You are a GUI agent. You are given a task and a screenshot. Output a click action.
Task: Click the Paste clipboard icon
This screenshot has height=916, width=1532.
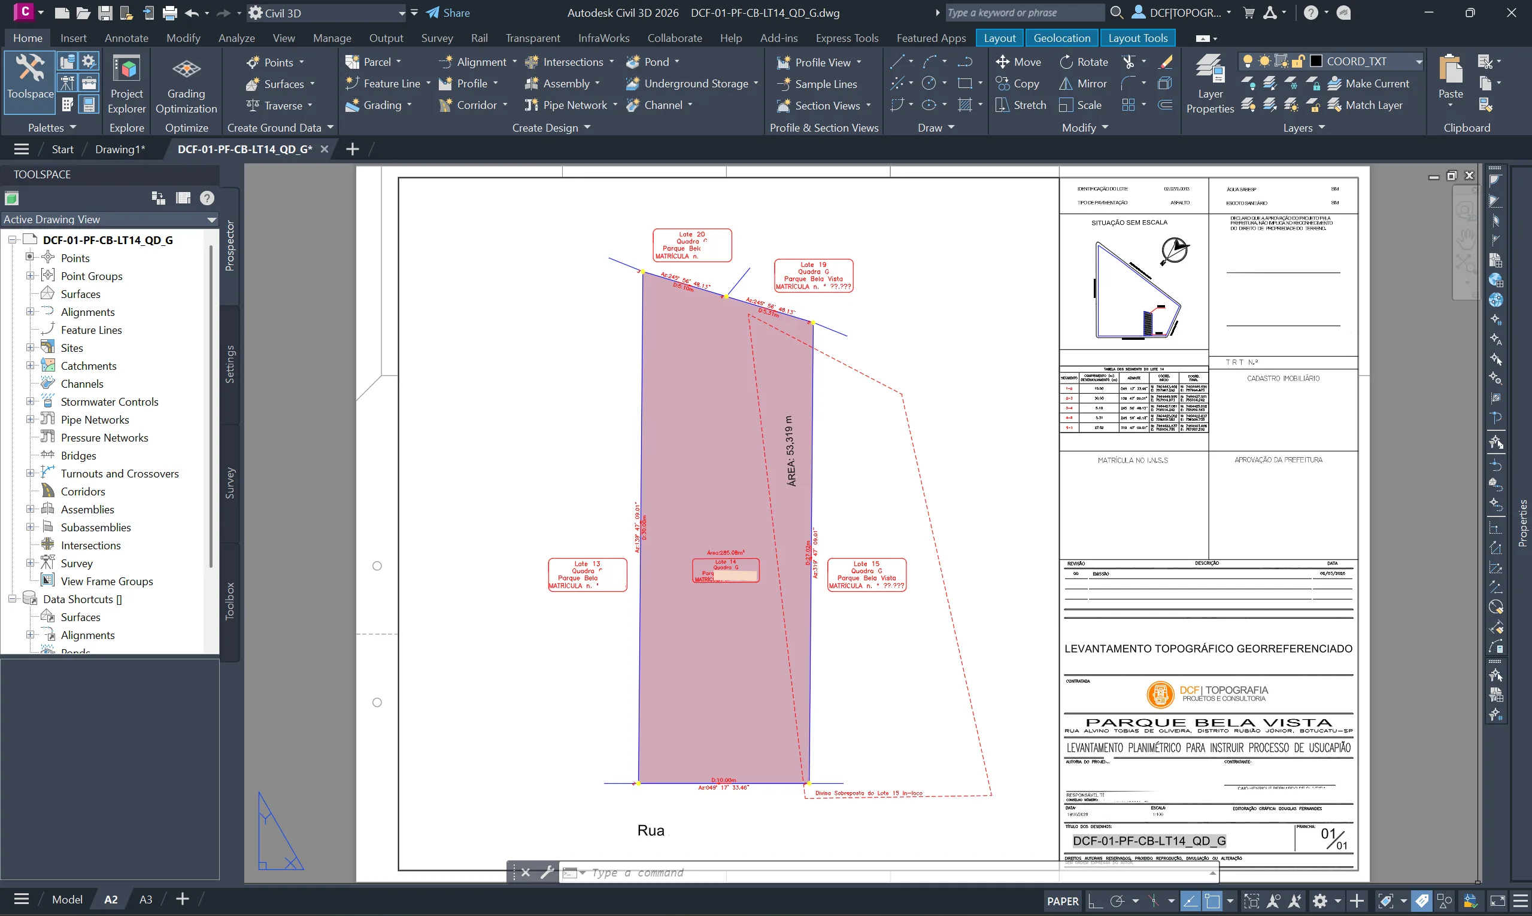1450,69
